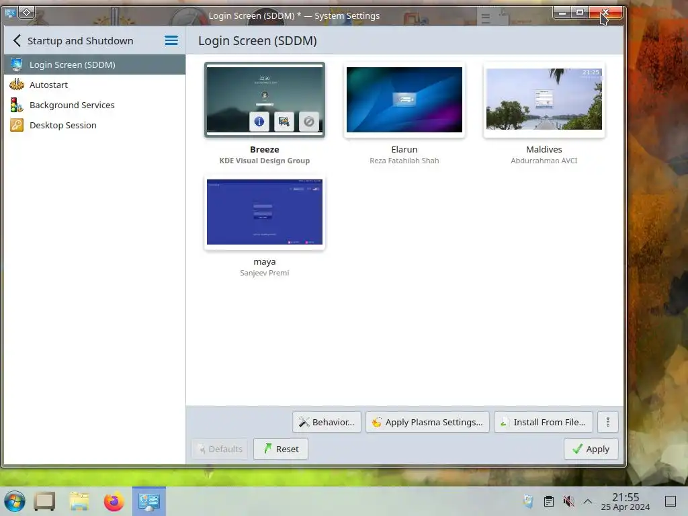688x516 pixels.
Task: Click the Background Services traffic light icon
Action: point(17,105)
